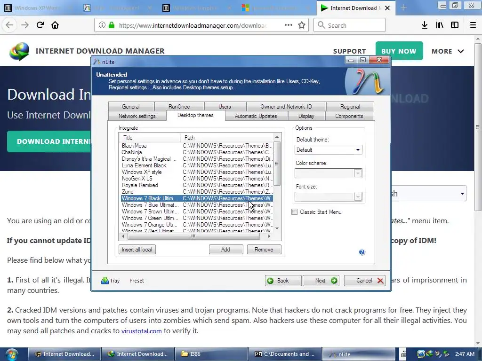Click the browser back arrow icon

[x=9, y=25]
